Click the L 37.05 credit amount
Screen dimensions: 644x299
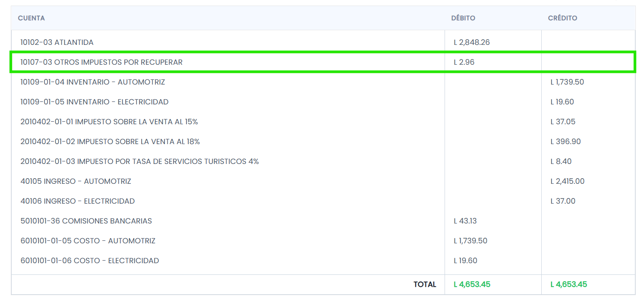tap(563, 122)
